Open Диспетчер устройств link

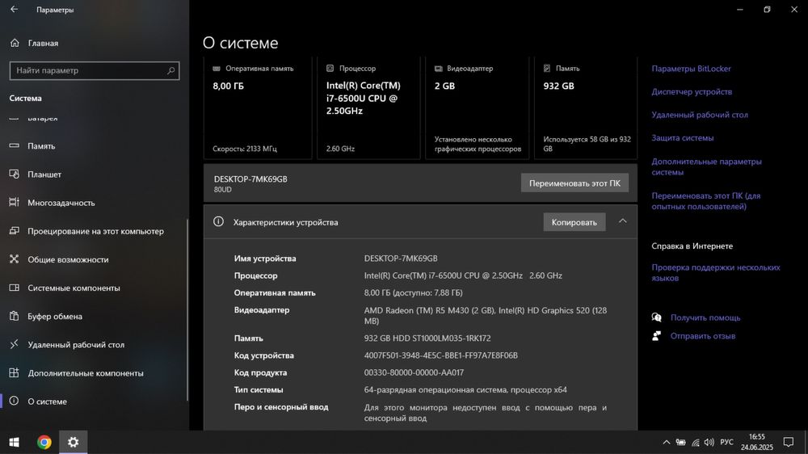[x=692, y=92]
